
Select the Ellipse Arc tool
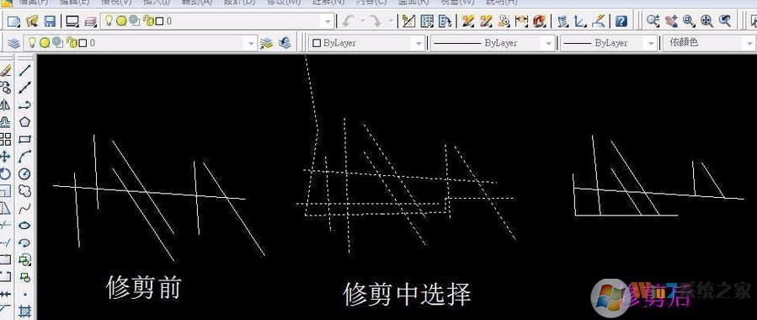[24, 243]
